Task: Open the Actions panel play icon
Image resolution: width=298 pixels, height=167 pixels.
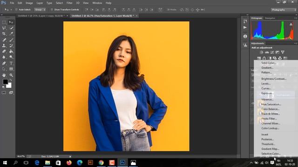Action: (x=245, y=28)
